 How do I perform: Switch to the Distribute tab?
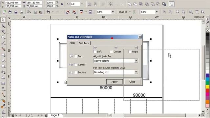pyautogui.click(x=84, y=43)
